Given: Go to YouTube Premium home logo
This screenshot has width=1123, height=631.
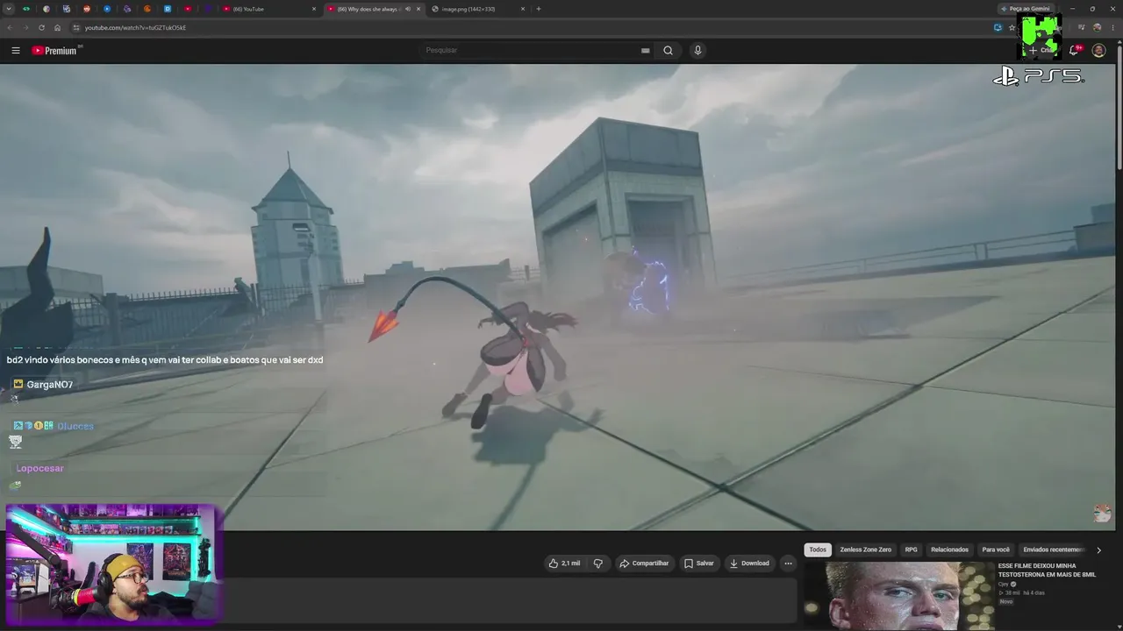Looking at the screenshot, I should [56, 50].
